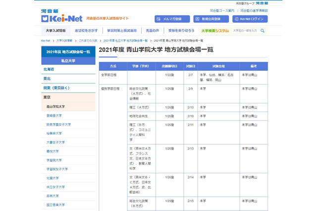Open the Kei-Net ログイン button
Viewport: 317px width, 211px height.
(x=250, y=19)
